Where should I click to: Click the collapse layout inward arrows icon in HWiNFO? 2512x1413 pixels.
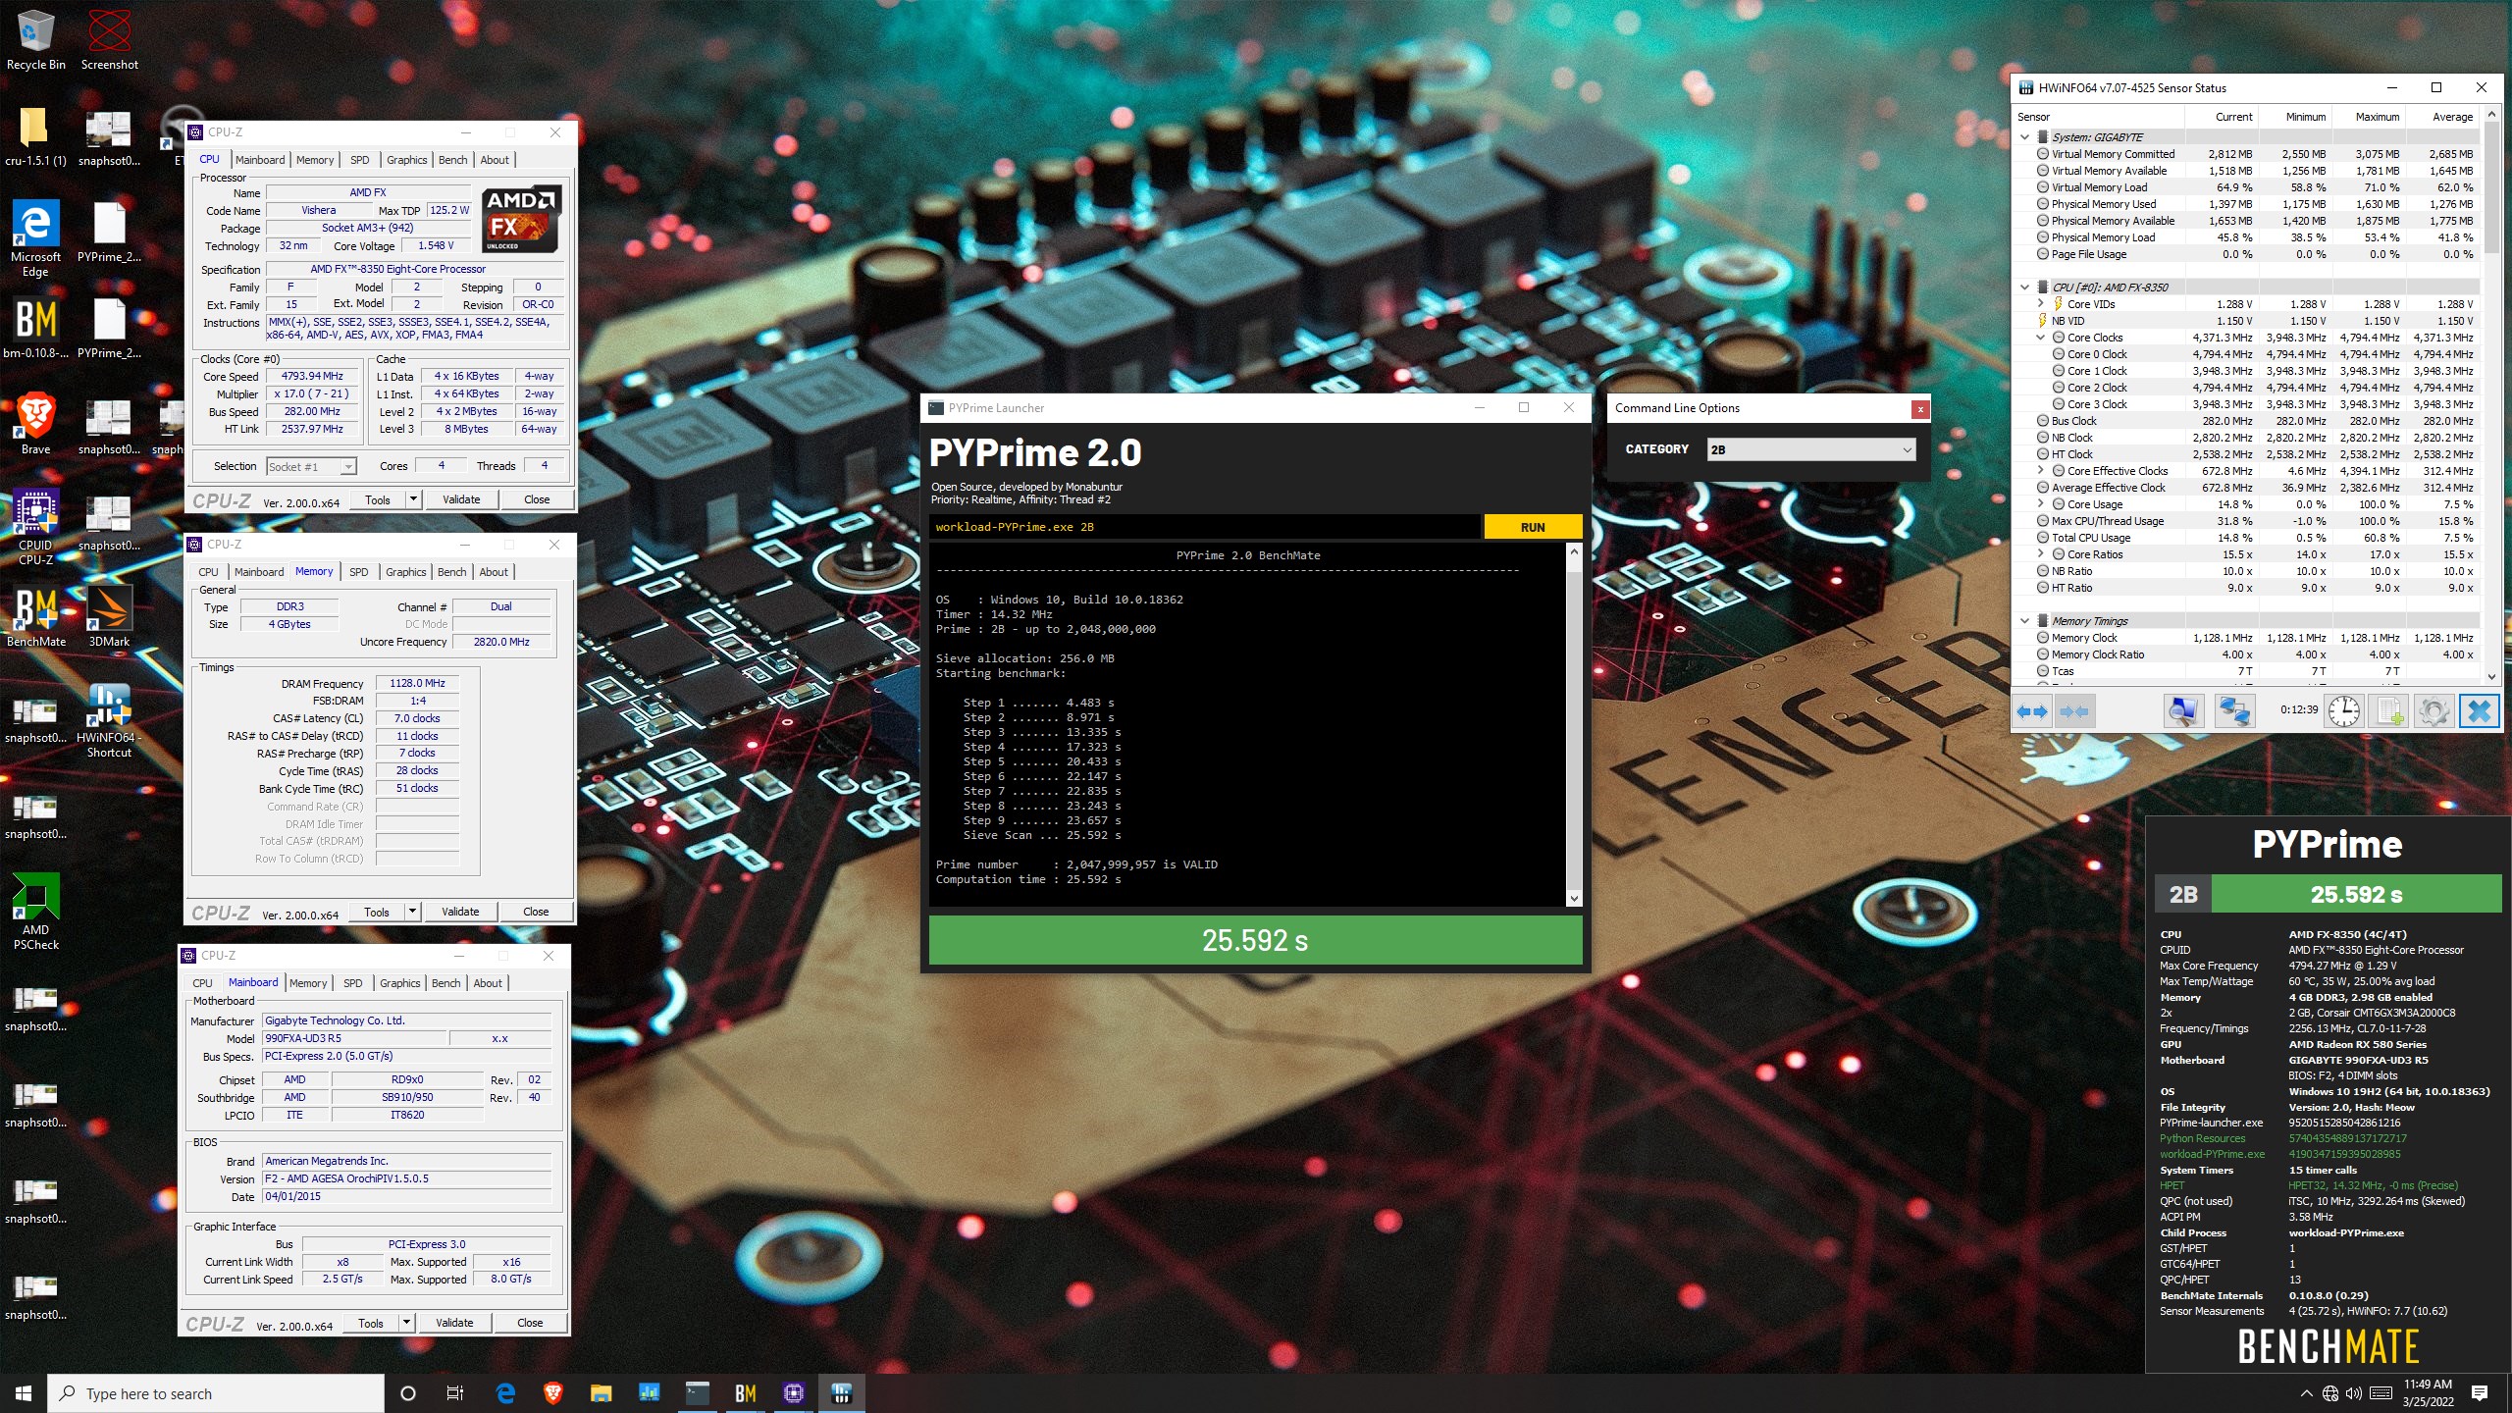point(2073,711)
